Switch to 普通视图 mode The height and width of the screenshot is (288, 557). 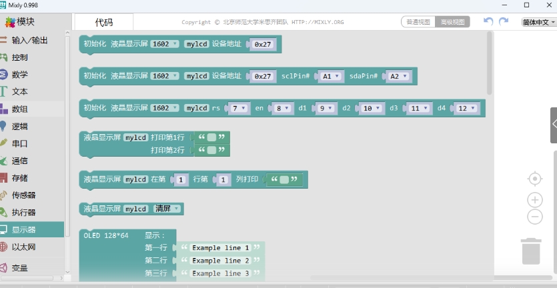pos(418,21)
